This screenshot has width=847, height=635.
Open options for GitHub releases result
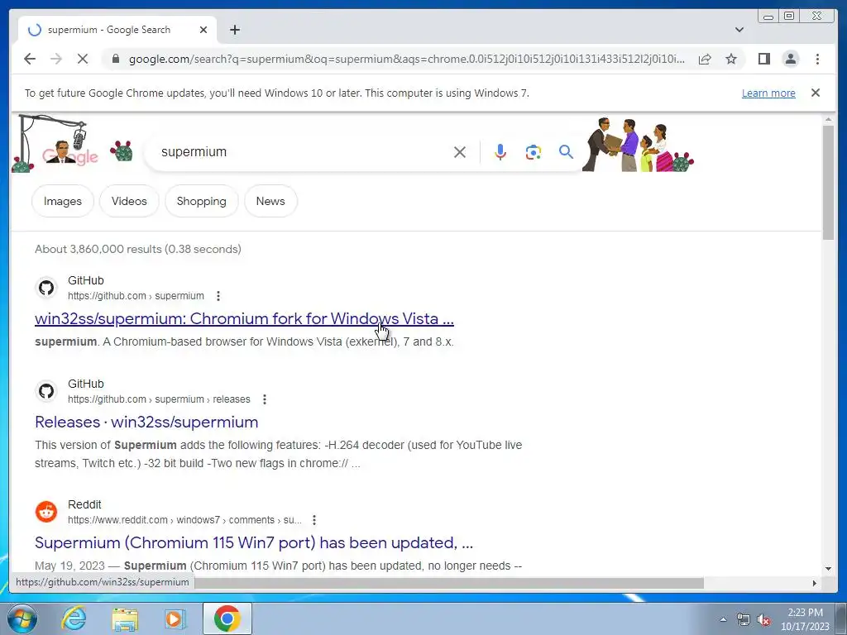point(264,399)
